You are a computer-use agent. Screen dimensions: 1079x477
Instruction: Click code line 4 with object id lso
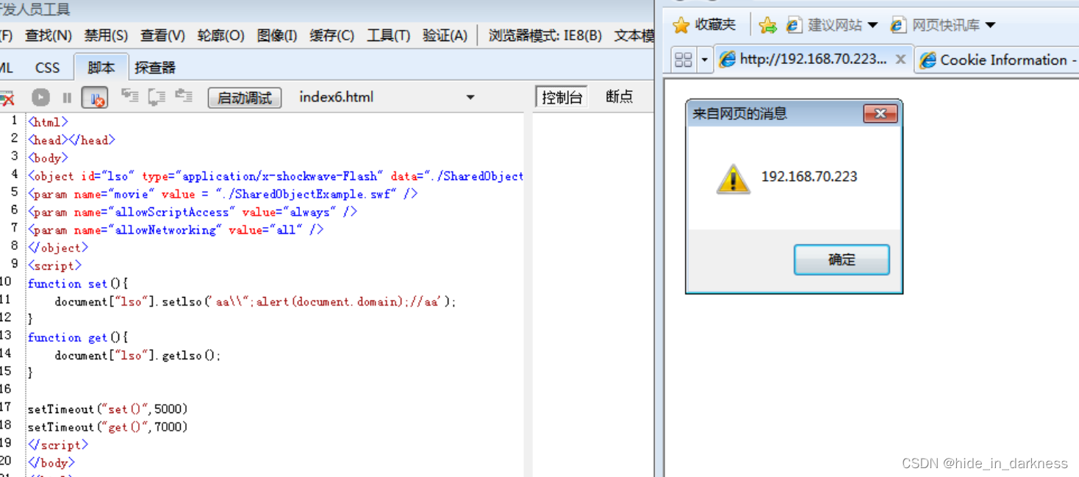click(276, 176)
